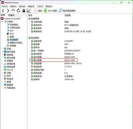
Task: Click the 性能测试 benchmark icon
Action: coord(5,88)
